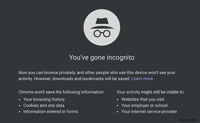Image resolution: width=200 pixels, height=123 pixels.
Task: Click "Your activity might still be visible to" heading
Action: [x=150, y=92]
